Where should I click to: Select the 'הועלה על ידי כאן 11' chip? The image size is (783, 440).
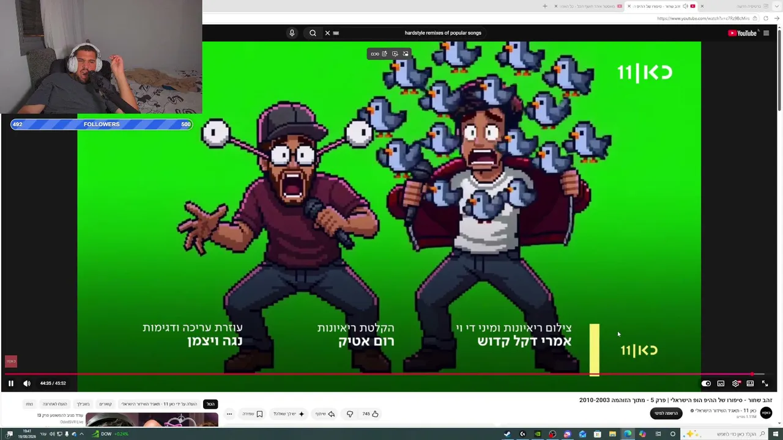[x=159, y=404]
